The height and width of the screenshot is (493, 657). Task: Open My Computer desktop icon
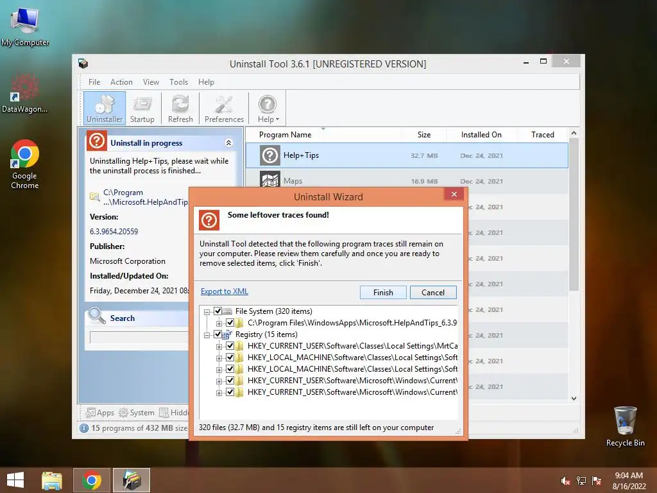click(25, 25)
